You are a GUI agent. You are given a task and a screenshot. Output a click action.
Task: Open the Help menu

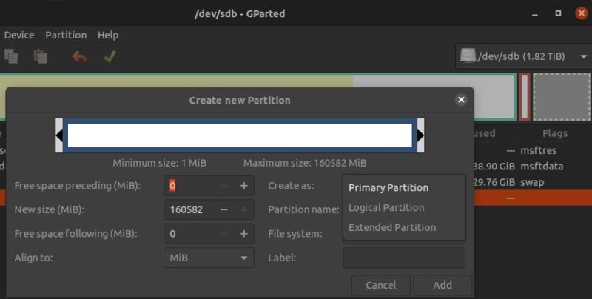click(x=108, y=35)
